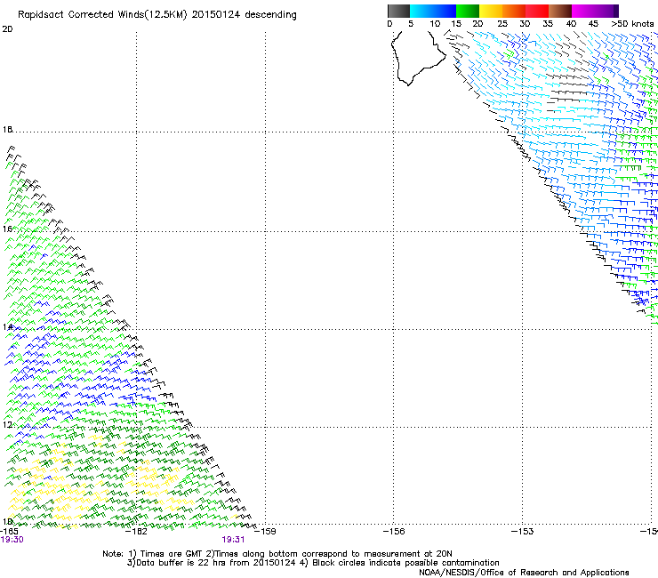
Task: Click the latitude label '10'
Action: pos(7,522)
